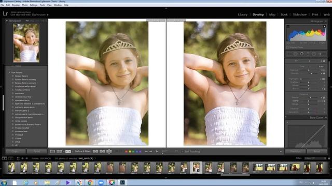Click Lightroom icon in the taskbar
The image size is (332, 186).
point(122,182)
